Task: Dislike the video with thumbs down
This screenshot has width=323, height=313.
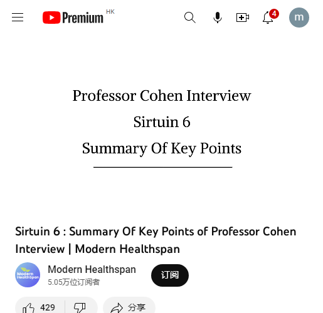Action: pos(80,307)
